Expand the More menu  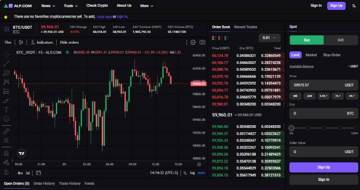pyautogui.click(x=147, y=6)
